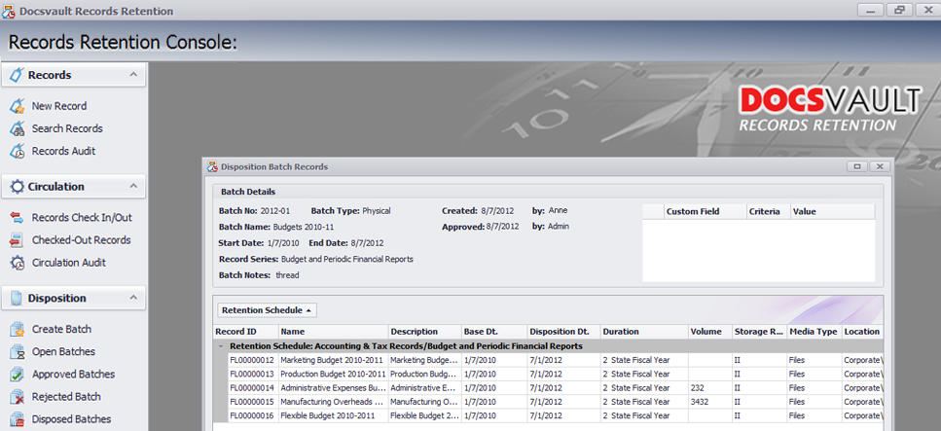The width and height of the screenshot is (941, 431).
Task: Collapse the Accounting & Tax Records group row
Action: [220, 346]
